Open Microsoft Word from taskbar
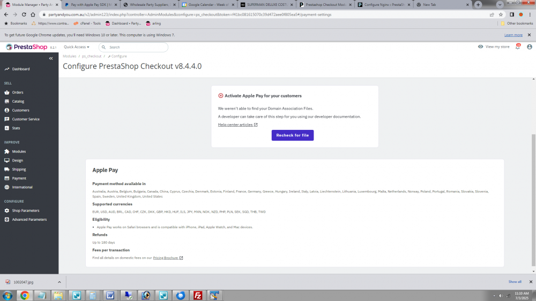This screenshot has width=536, height=301. (110, 295)
